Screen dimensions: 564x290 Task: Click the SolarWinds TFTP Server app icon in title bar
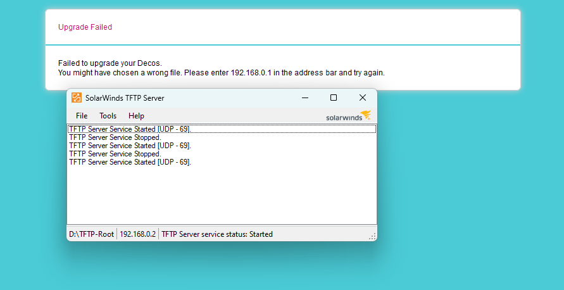pyautogui.click(x=76, y=98)
